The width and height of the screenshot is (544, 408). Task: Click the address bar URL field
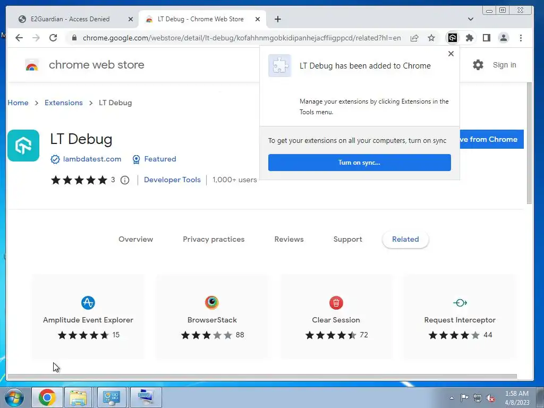242,38
